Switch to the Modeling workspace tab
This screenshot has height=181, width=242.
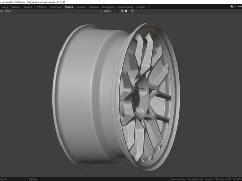click(16, 7)
